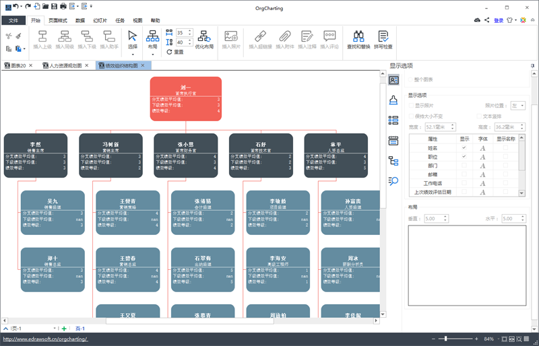Click the Copy icon in the ribbon
The width and height of the screenshot is (539, 346).
9,48
